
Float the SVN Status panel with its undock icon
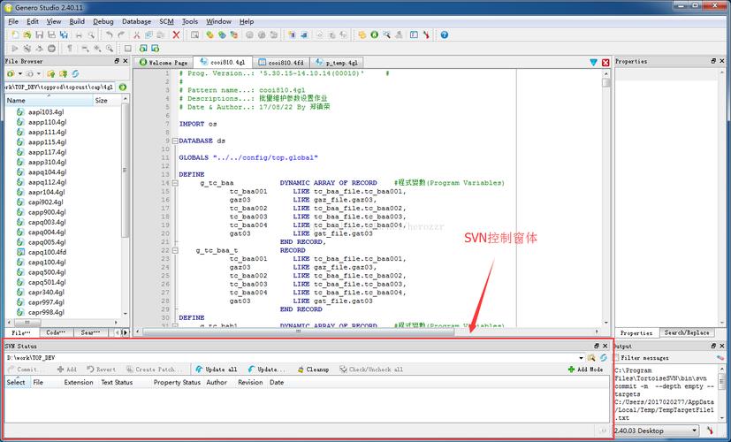(597, 346)
